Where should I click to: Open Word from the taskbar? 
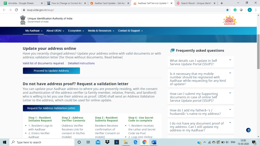click(154, 142)
